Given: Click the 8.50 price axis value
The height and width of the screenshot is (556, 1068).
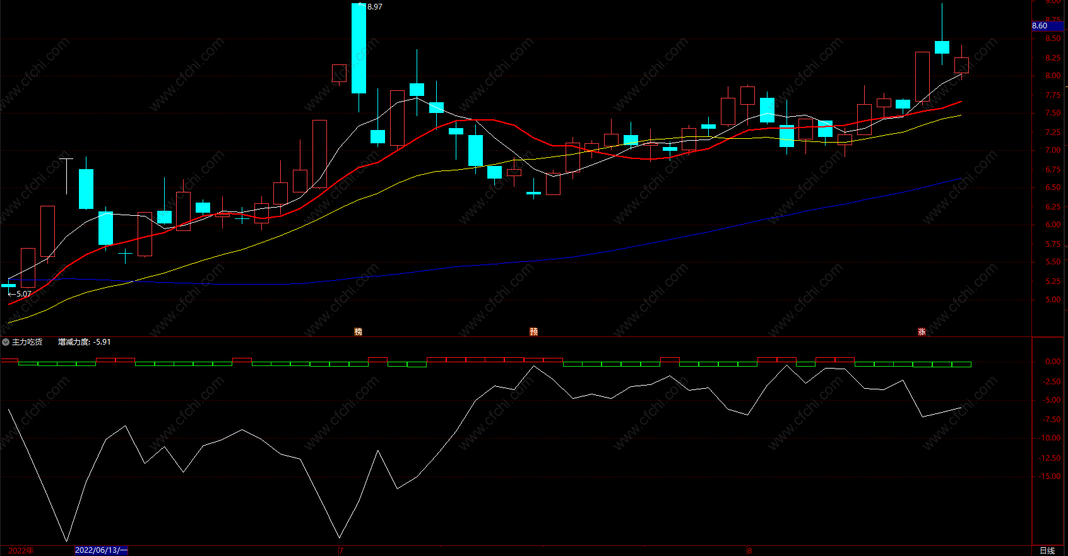Looking at the screenshot, I should pyautogui.click(x=1053, y=38).
